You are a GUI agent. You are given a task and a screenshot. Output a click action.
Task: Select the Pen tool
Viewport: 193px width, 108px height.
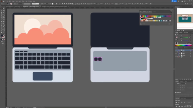coord(2,12)
